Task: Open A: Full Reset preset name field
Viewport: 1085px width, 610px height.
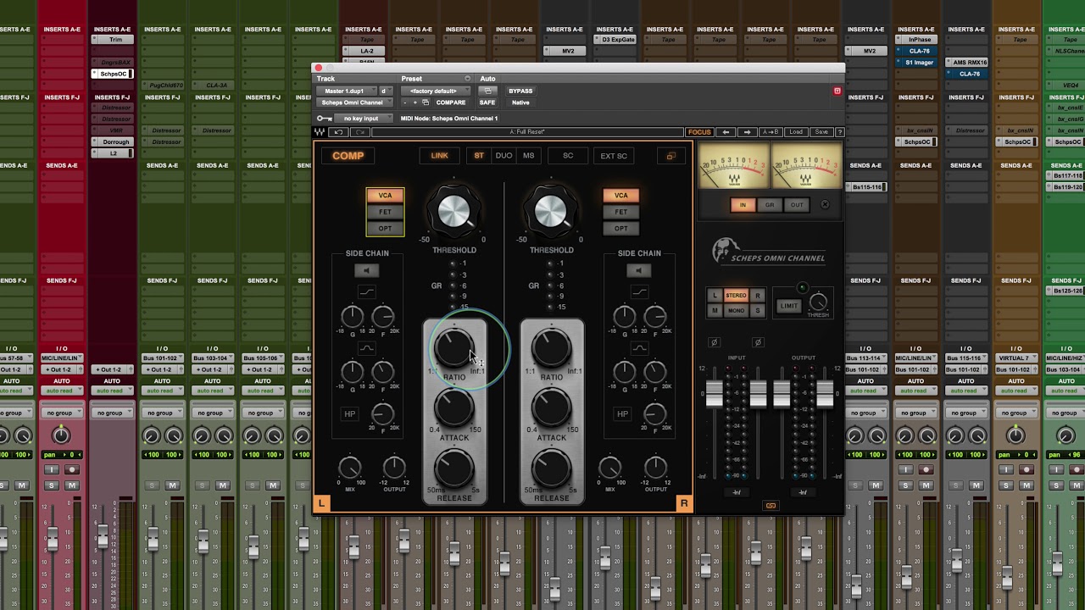Action: click(527, 132)
